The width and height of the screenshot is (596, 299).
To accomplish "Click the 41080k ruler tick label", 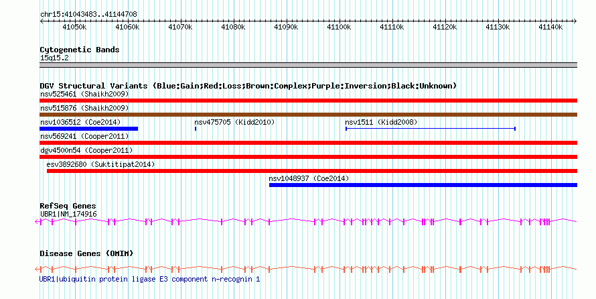I will [x=233, y=27].
